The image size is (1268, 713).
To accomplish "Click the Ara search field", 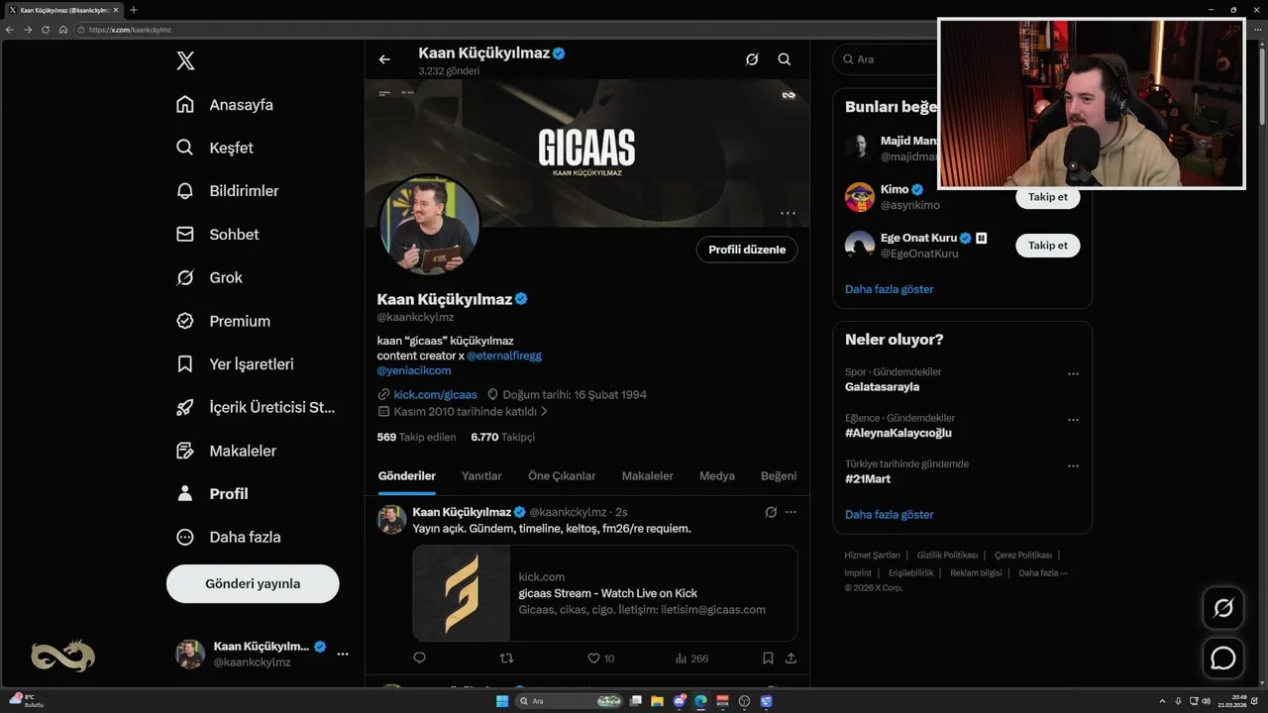I will pos(887,59).
